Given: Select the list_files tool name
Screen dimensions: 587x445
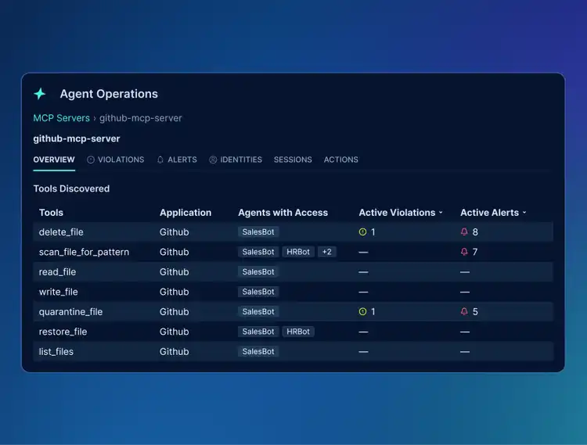Looking at the screenshot, I should coord(56,351).
